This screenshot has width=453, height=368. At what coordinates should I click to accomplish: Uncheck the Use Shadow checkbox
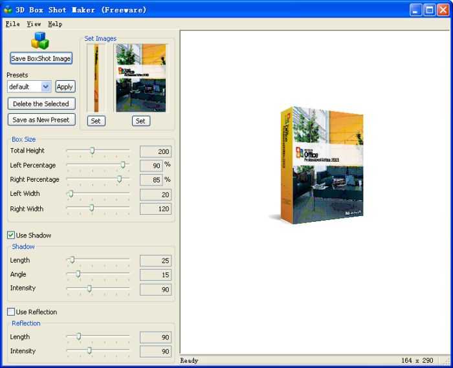pyautogui.click(x=11, y=235)
